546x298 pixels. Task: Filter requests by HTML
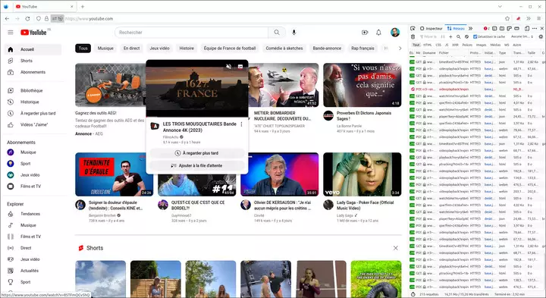coord(428,45)
